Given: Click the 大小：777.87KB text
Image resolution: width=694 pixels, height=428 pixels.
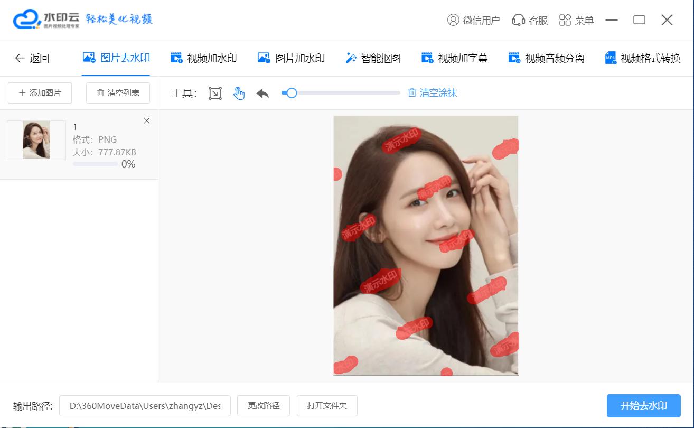Looking at the screenshot, I should pyautogui.click(x=105, y=153).
